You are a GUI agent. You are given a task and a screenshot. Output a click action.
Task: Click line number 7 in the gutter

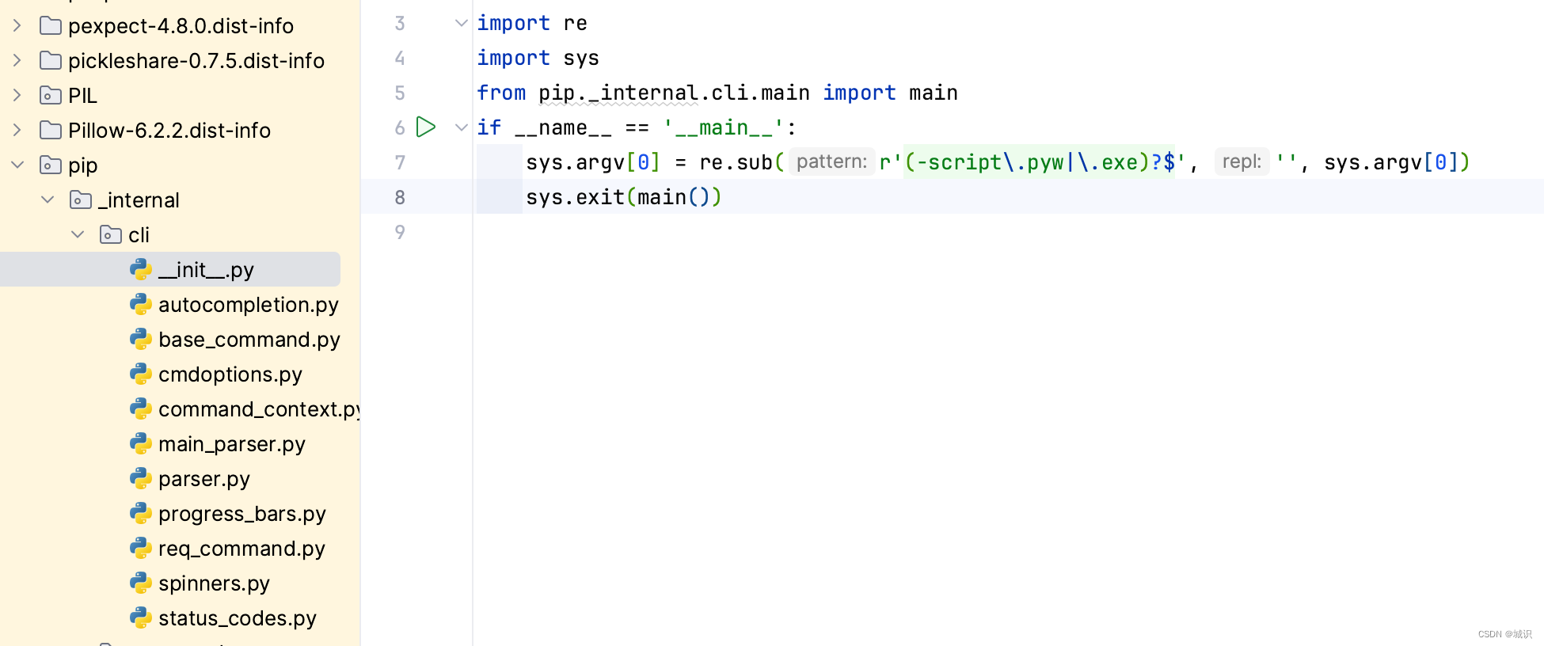pyautogui.click(x=400, y=162)
